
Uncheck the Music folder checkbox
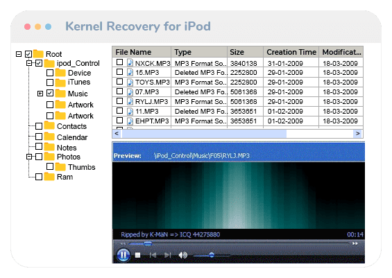(x=50, y=93)
